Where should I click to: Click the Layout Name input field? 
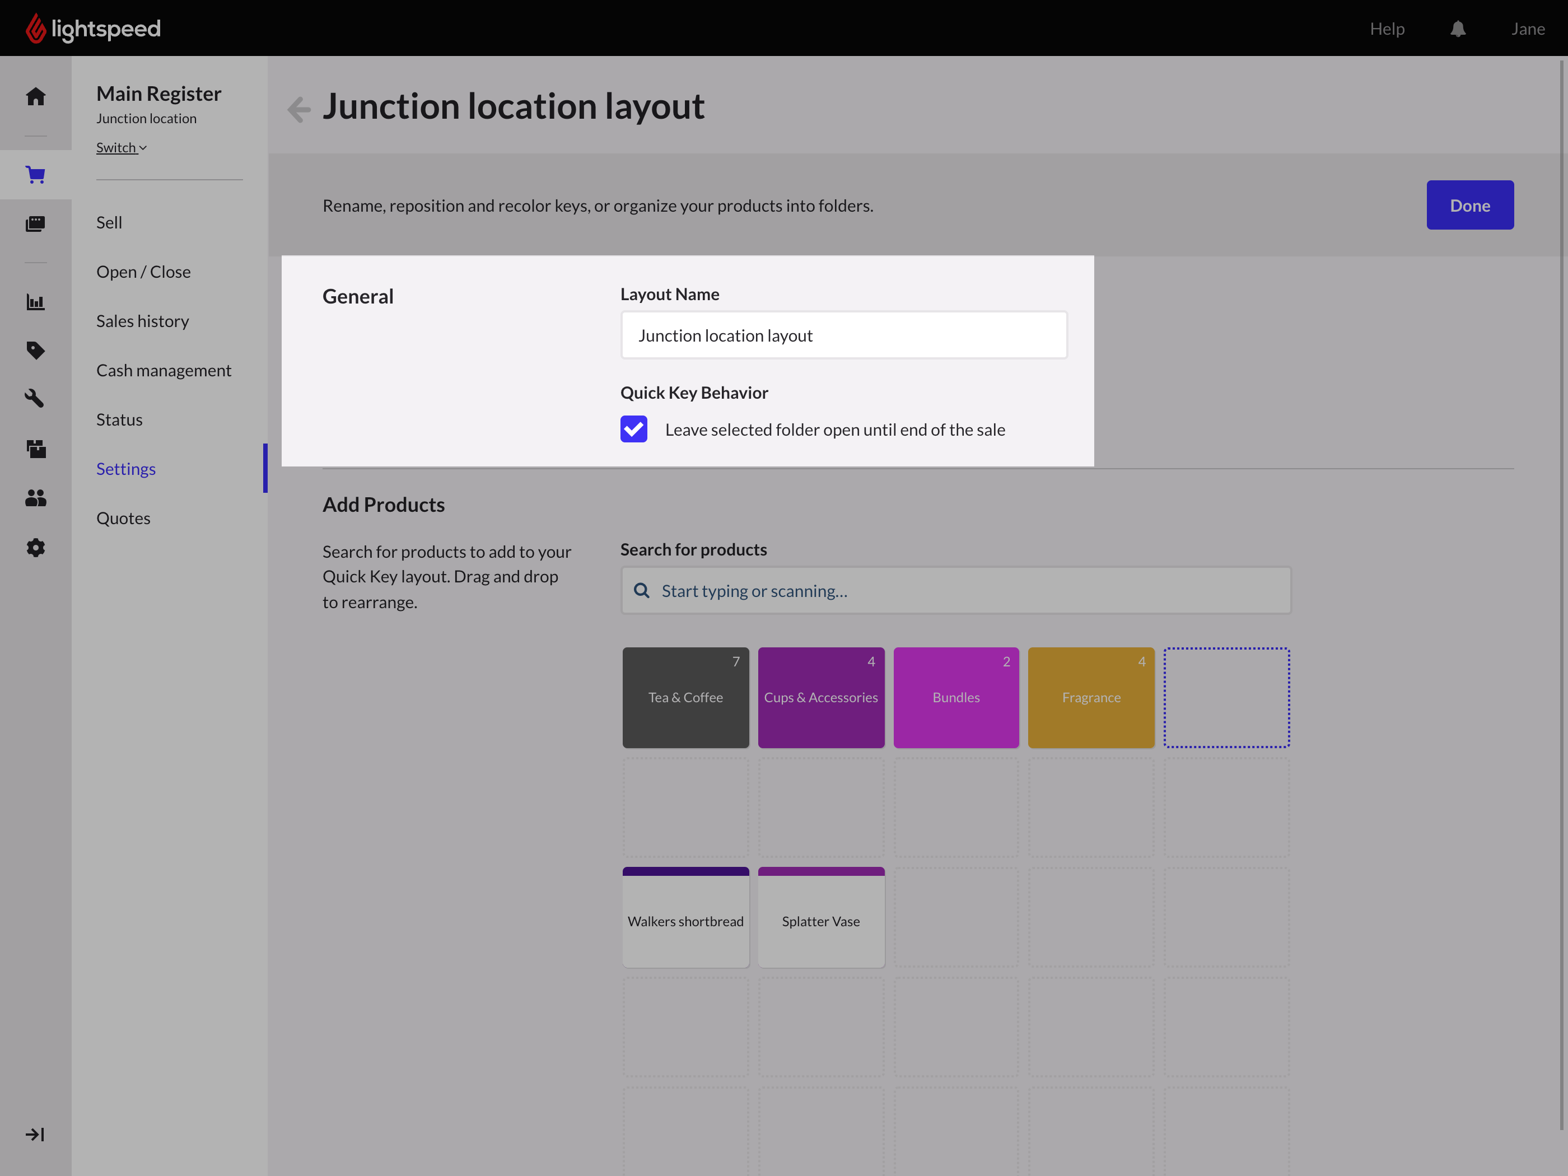(x=843, y=335)
